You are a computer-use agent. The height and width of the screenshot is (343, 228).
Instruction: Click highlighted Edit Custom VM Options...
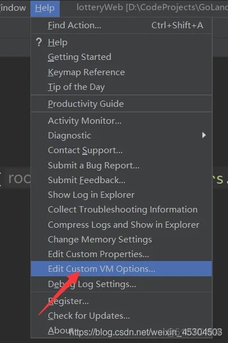tap(121, 268)
